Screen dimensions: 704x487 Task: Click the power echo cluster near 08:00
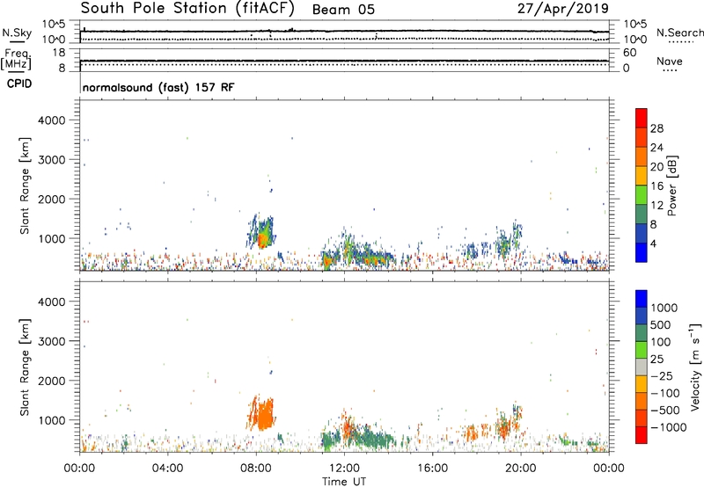coord(261,232)
